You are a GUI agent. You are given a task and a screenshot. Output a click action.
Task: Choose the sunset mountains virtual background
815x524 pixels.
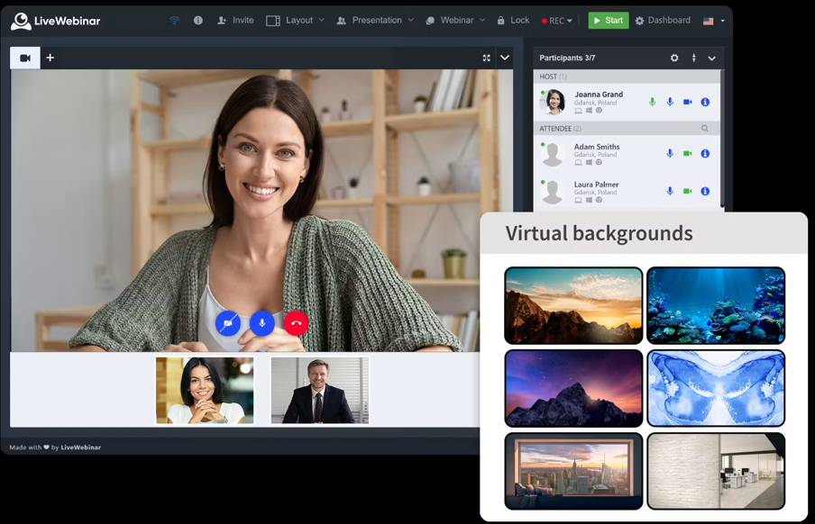click(x=573, y=306)
